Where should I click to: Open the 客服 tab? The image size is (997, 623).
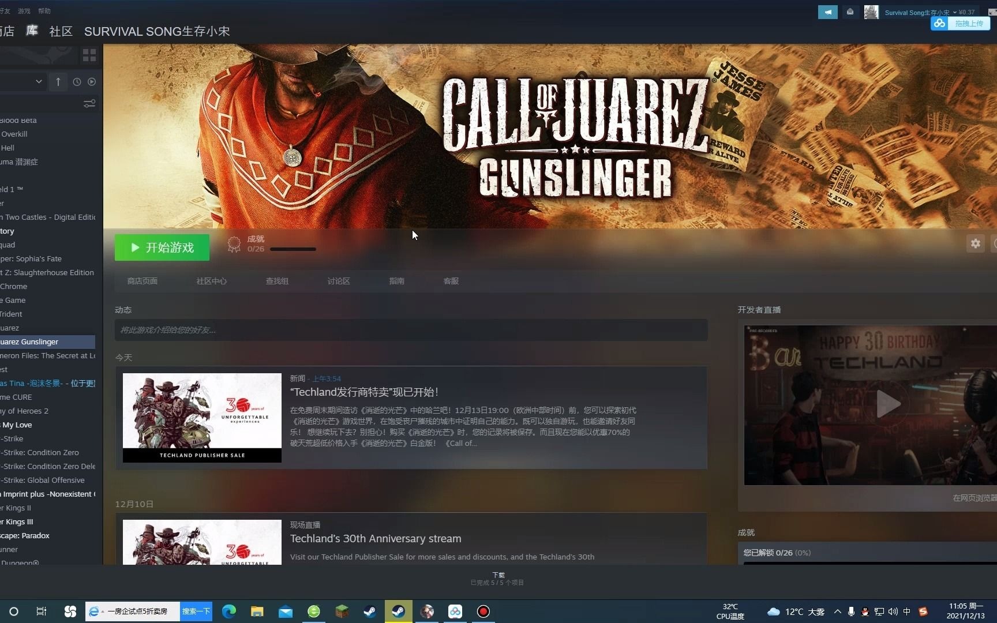pos(451,281)
